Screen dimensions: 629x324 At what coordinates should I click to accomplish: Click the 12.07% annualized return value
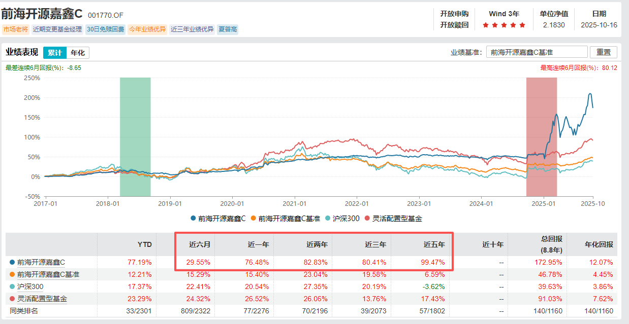pos(602,263)
